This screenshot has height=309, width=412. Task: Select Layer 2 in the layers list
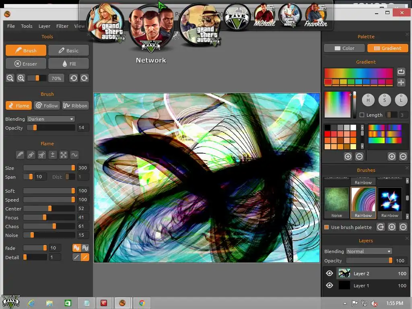point(373,273)
